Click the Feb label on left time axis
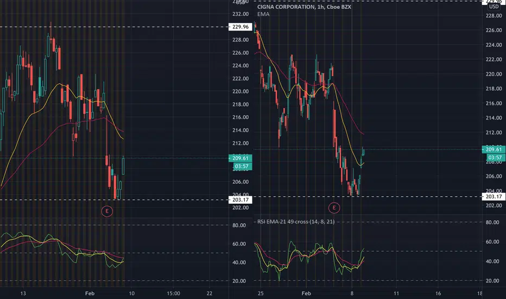This screenshot has width=506, height=299. pyautogui.click(x=90, y=294)
